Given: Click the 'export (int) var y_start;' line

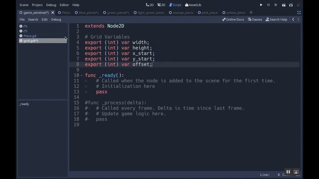Looking at the screenshot, I should pos(120,59).
